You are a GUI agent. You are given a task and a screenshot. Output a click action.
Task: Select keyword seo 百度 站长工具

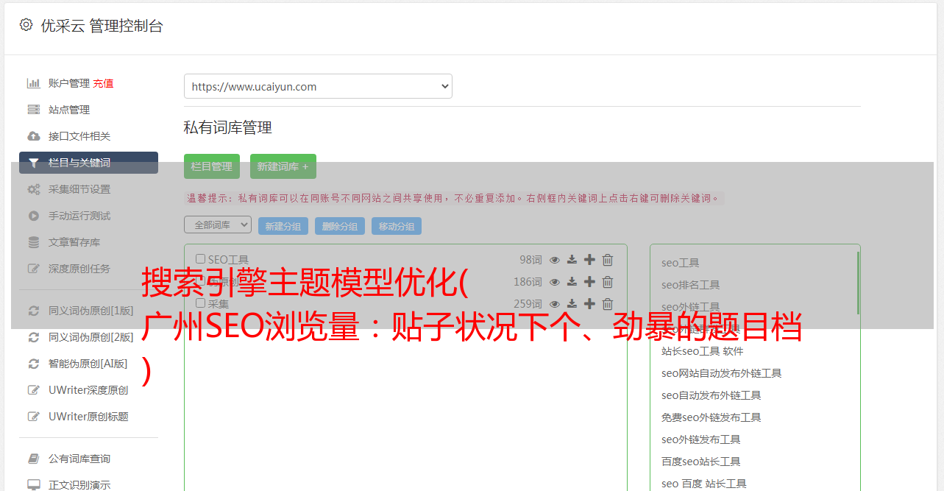(x=703, y=484)
